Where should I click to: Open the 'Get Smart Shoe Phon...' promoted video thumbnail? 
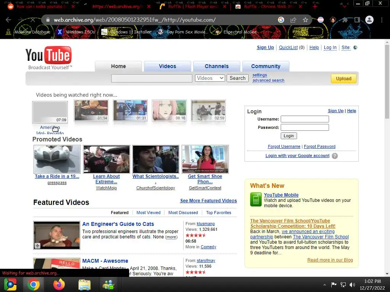(x=205, y=159)
